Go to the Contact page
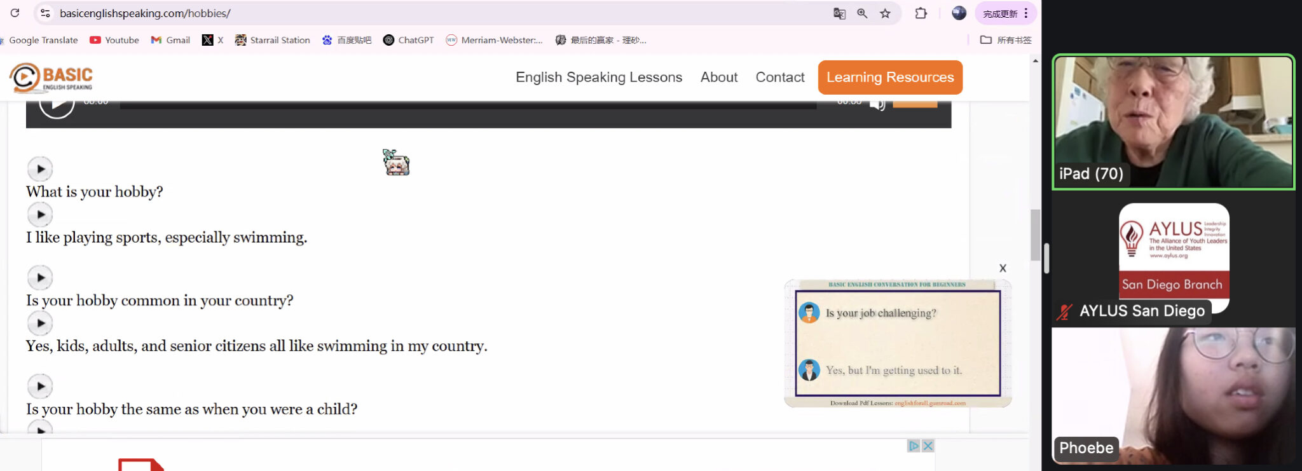The height and width of the screenshot is (471, 1302). [x=780, y=77]
